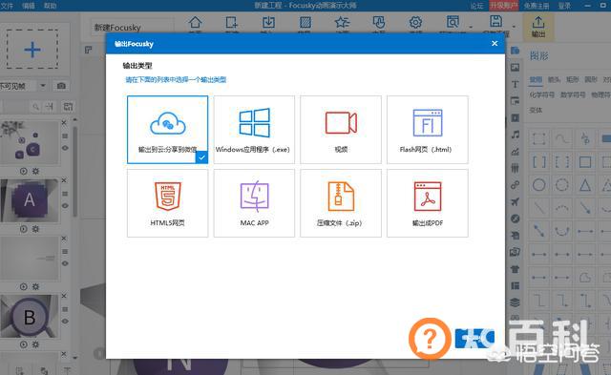Viewport: 611px width, 375px height.
Task: Open the 帮助 menu
Action: [x=51, y=6]
